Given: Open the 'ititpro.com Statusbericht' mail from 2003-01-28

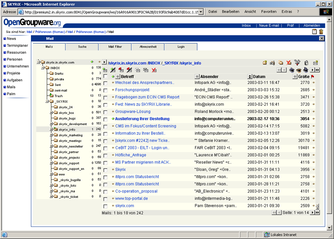Looking at the screenshot, I should pos(137,184).
